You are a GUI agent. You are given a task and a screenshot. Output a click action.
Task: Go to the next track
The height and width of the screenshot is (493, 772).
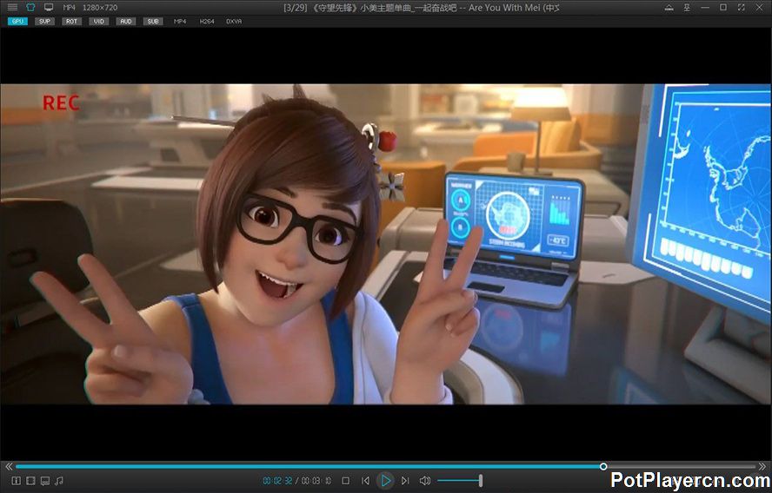click(x=405, y=481)
